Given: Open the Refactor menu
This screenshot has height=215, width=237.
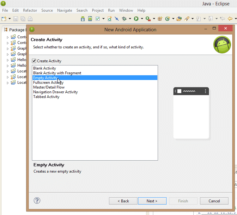Looking at the screenshot, I should 30,10.
